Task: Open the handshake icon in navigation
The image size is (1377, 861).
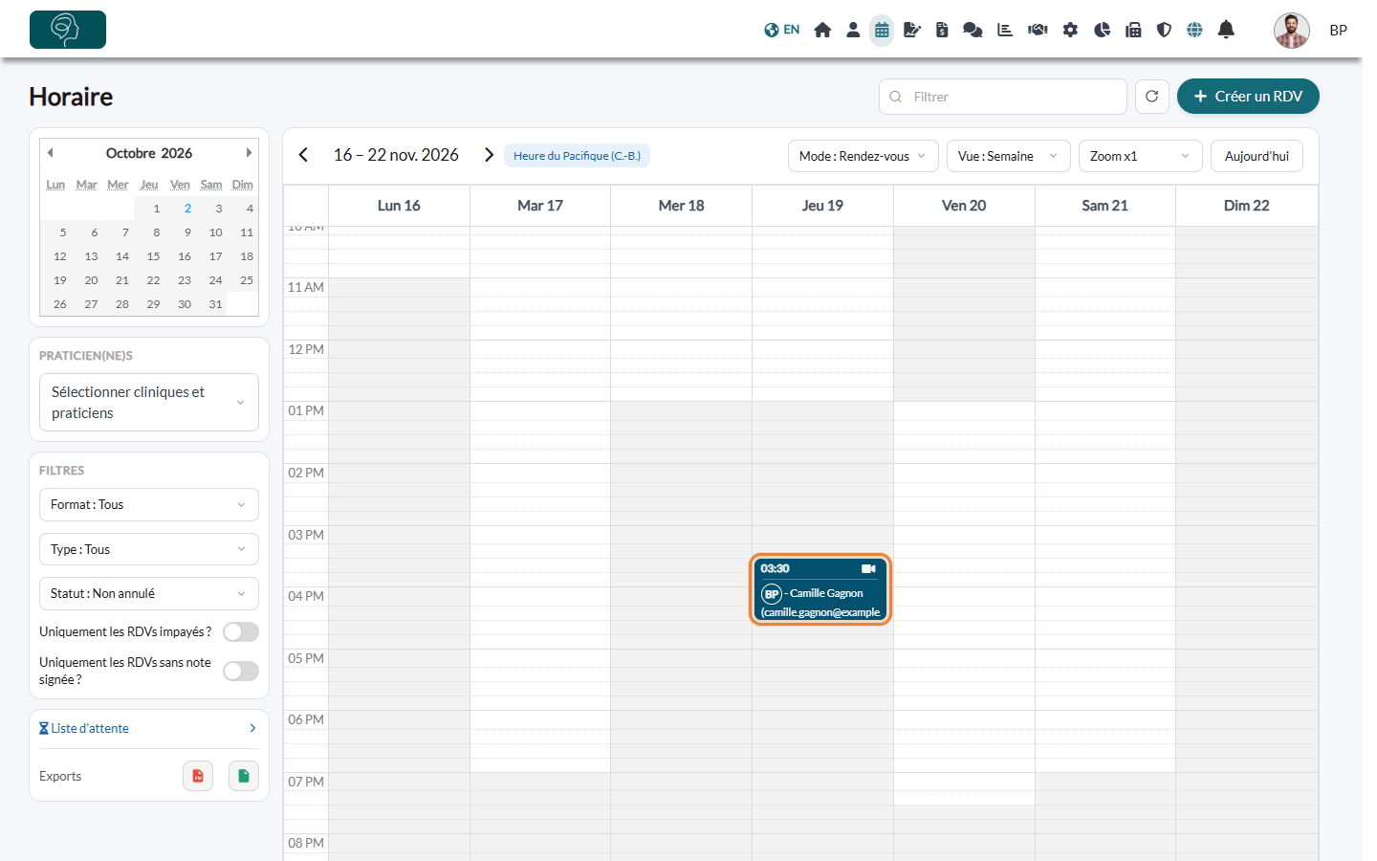Action: [1038, 30]
